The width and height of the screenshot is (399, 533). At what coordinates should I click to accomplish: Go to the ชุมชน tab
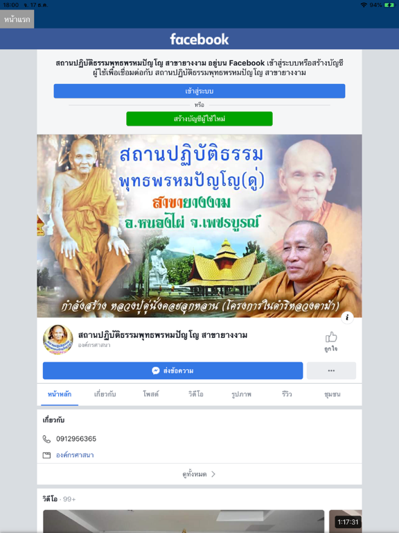click(x=332, y=394)
